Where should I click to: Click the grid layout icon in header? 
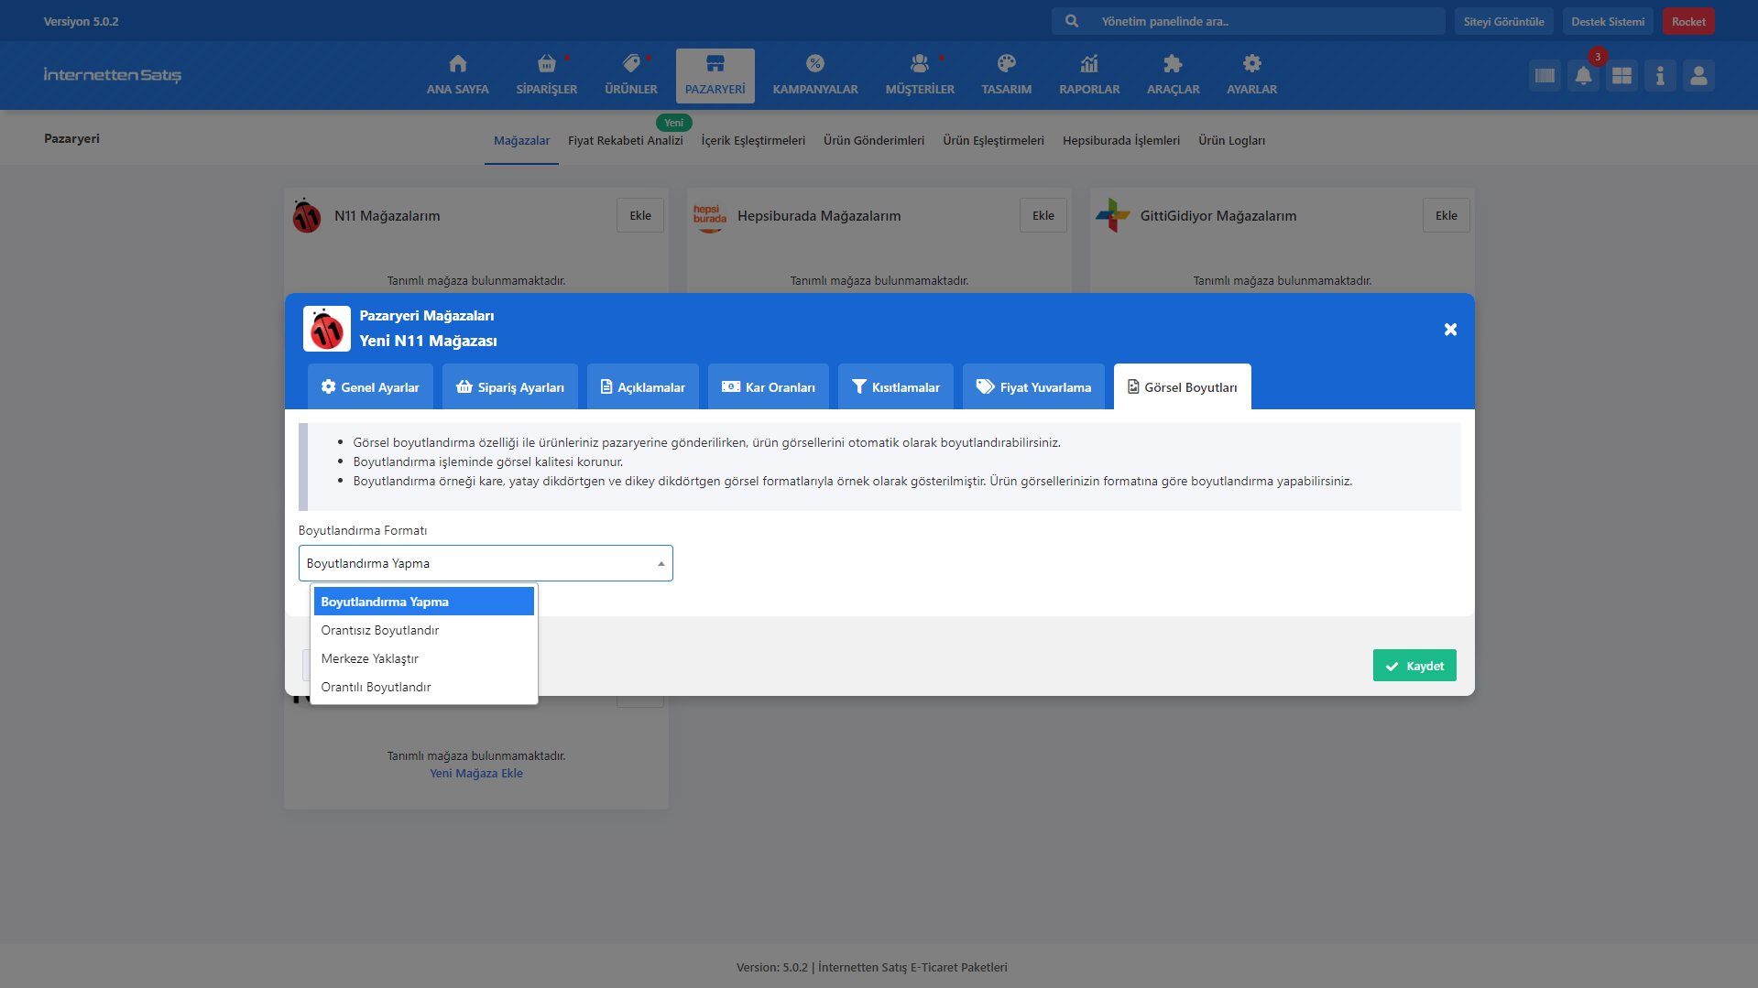coord(1622,76)
